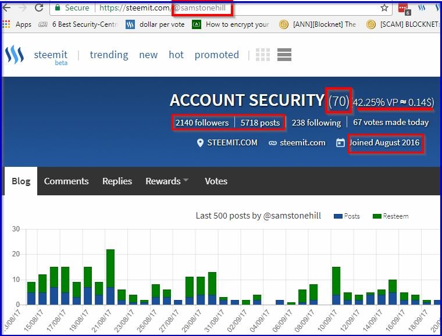Click the reputation score (70)
Image resolution: width=442 pixels, height=336 pixels.
coord(338,101)
